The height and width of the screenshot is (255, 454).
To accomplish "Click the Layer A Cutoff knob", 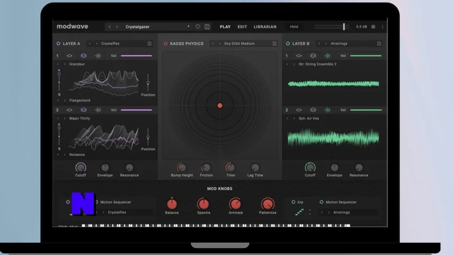I will coord(81,168).
